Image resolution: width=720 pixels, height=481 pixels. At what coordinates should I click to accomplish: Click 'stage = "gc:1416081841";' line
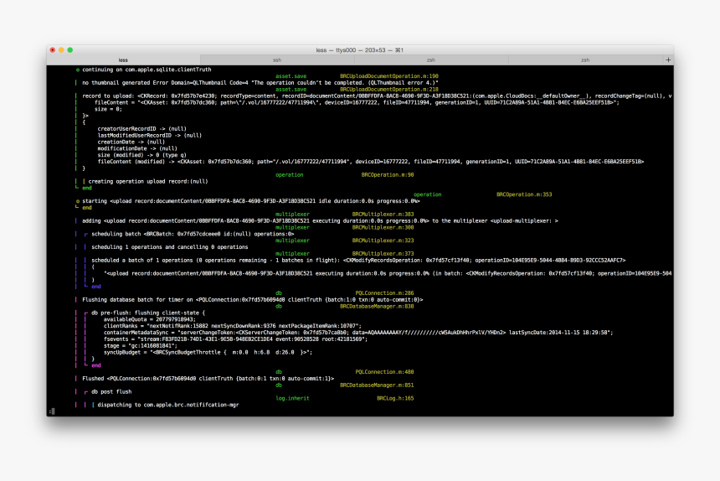141,346
